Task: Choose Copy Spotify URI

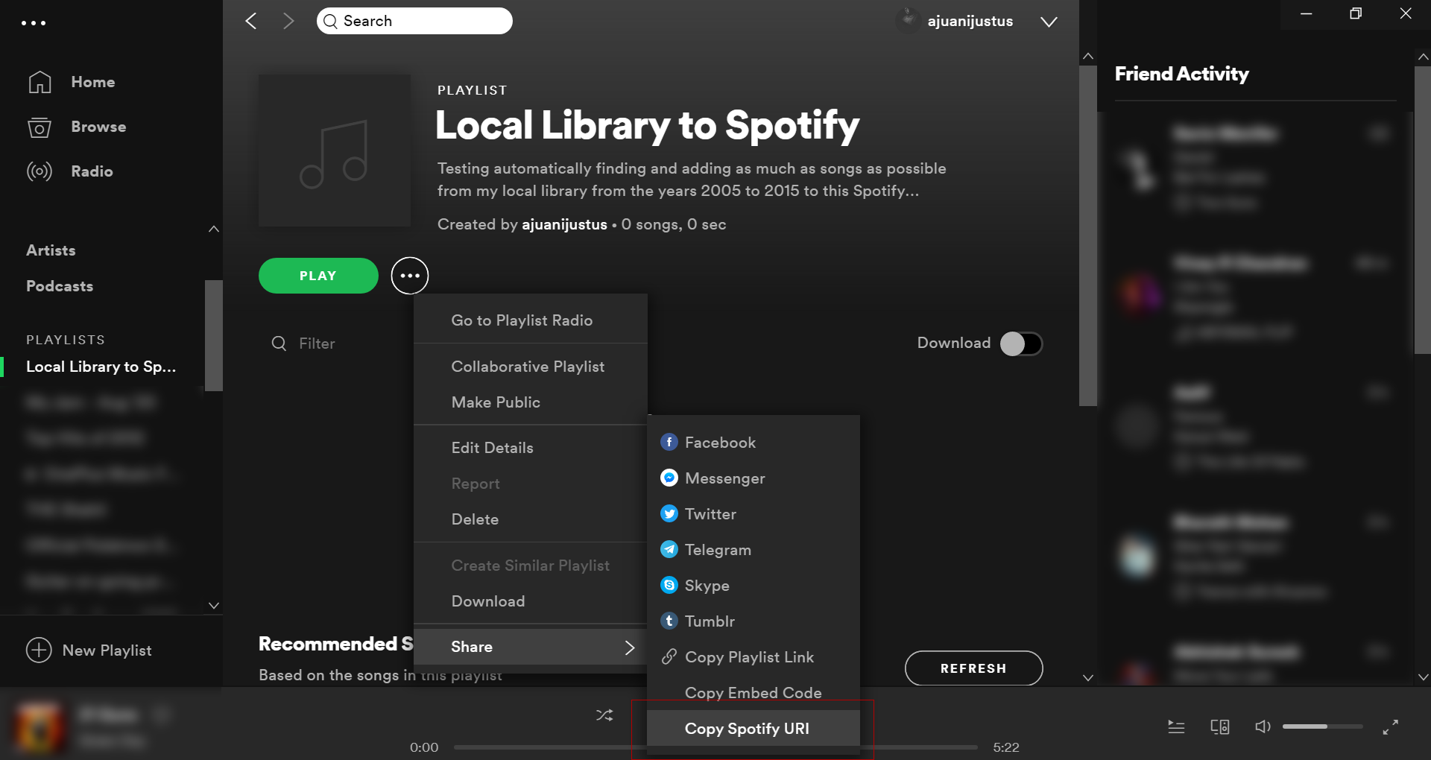Action: [754, 729]
